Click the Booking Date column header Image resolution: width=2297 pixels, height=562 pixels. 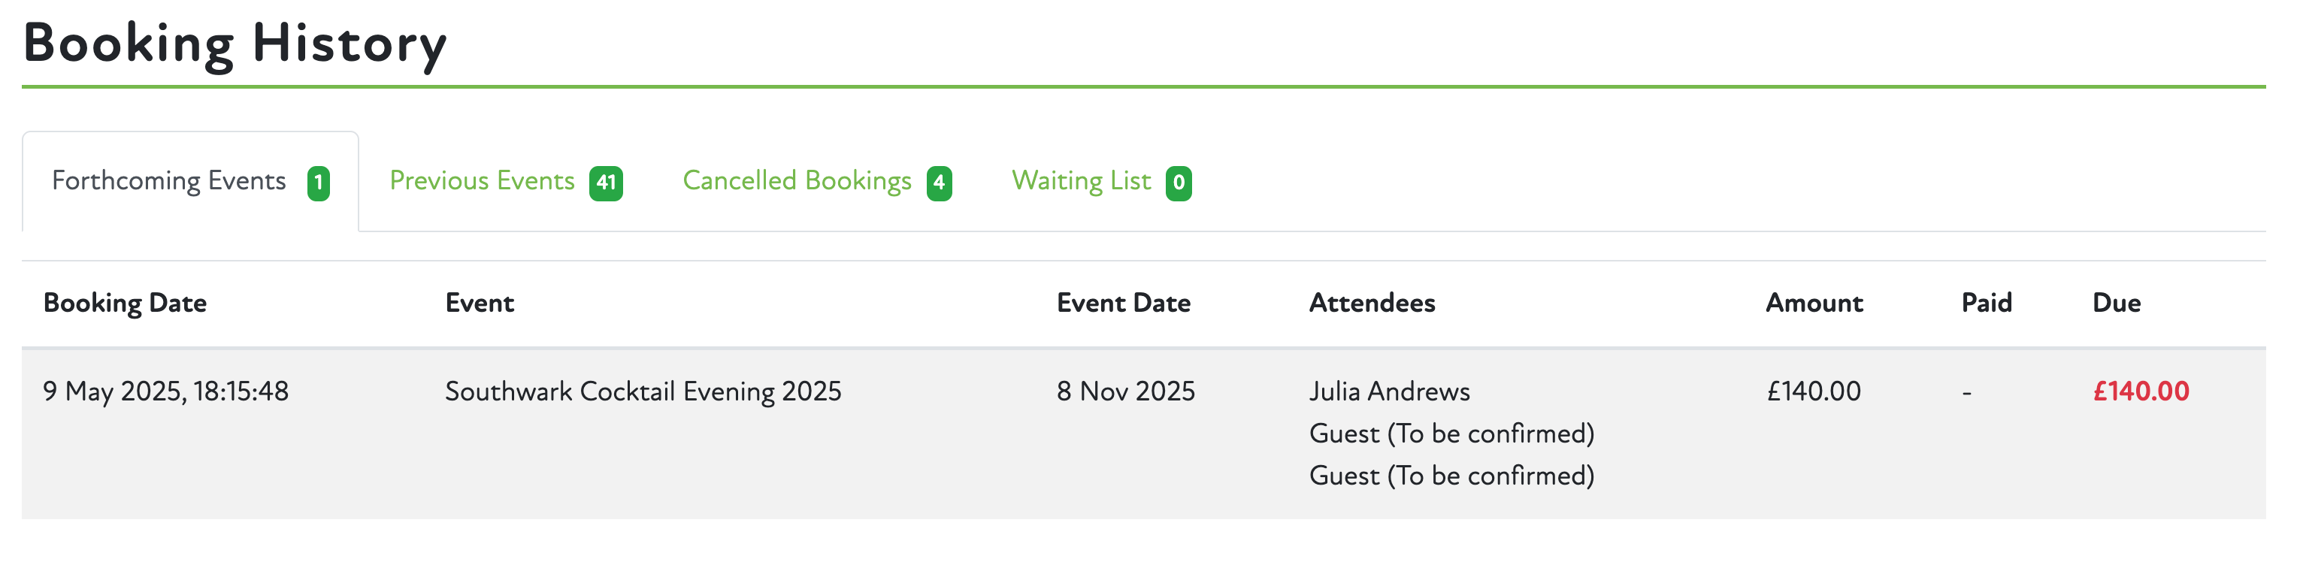click(125, 303)
